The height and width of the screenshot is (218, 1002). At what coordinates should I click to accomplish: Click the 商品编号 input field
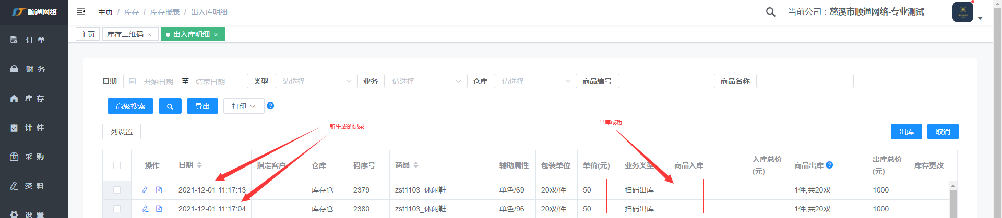point(666,81)
